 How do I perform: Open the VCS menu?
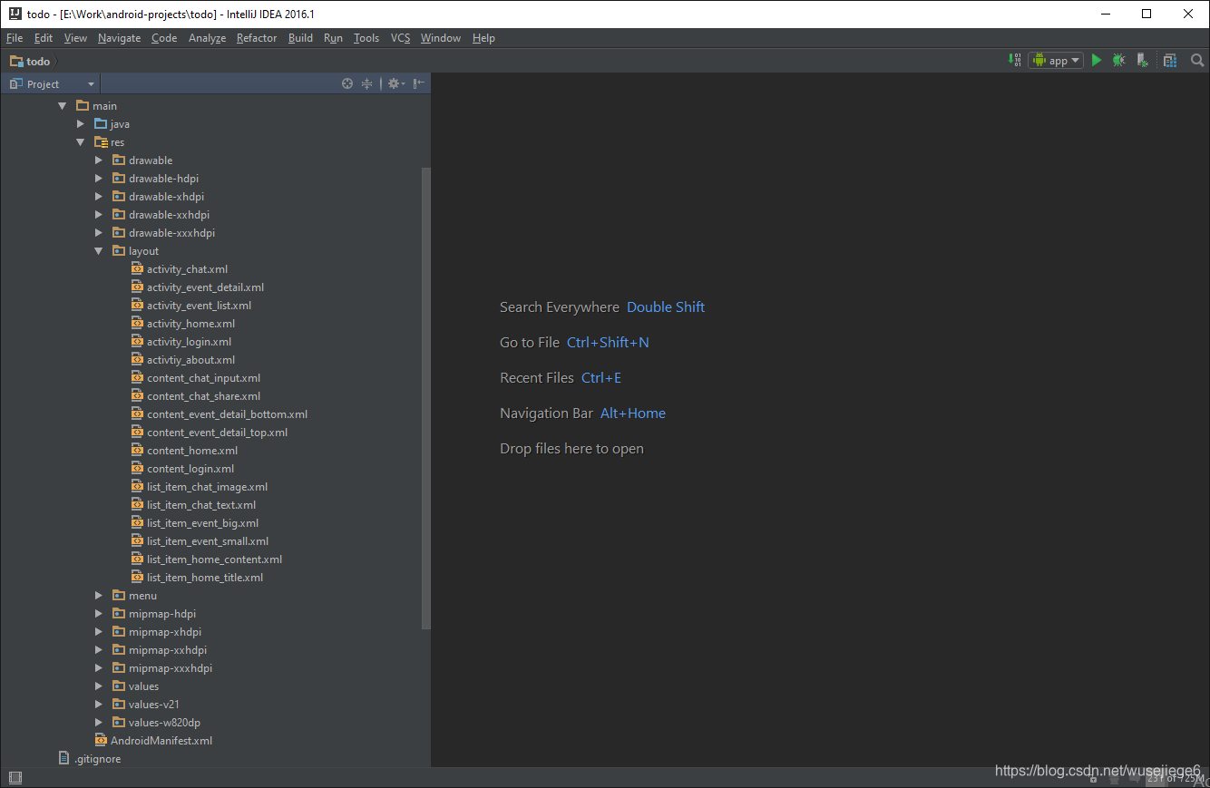pos(400,38)
